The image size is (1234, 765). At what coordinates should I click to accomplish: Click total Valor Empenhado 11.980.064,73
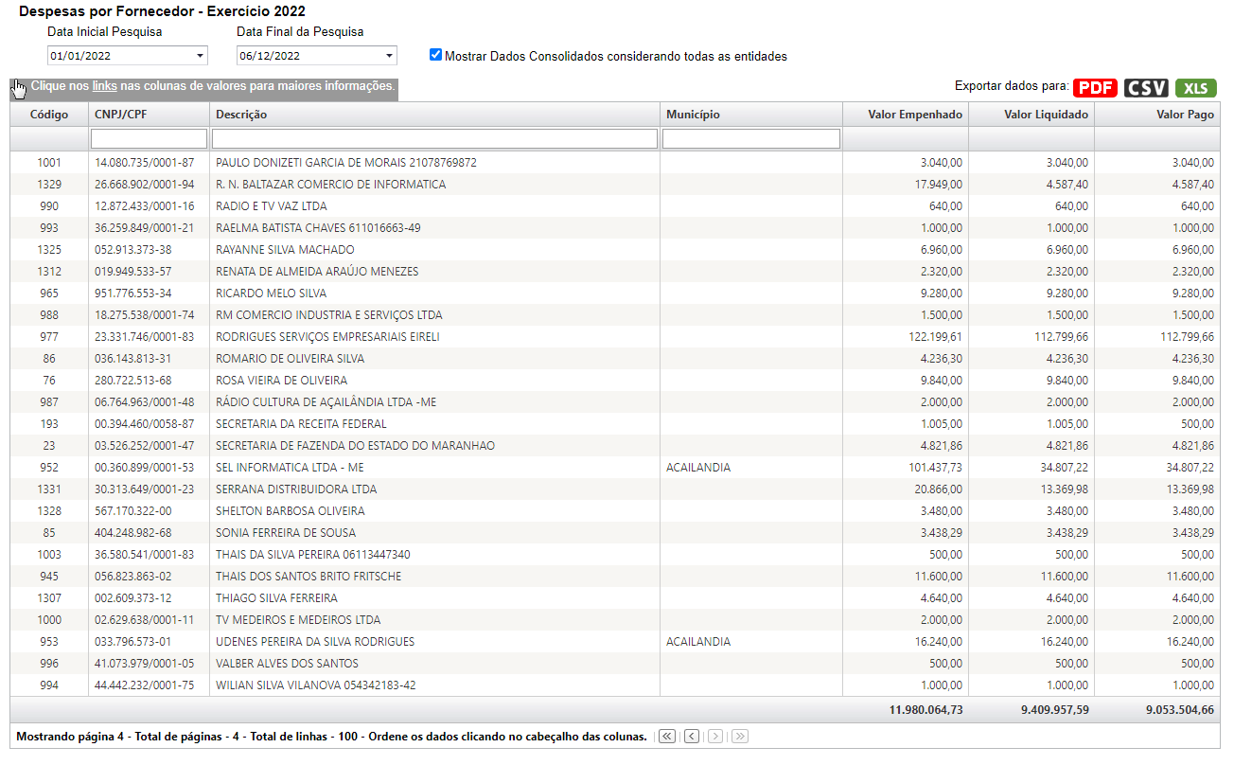pos(926,710)
